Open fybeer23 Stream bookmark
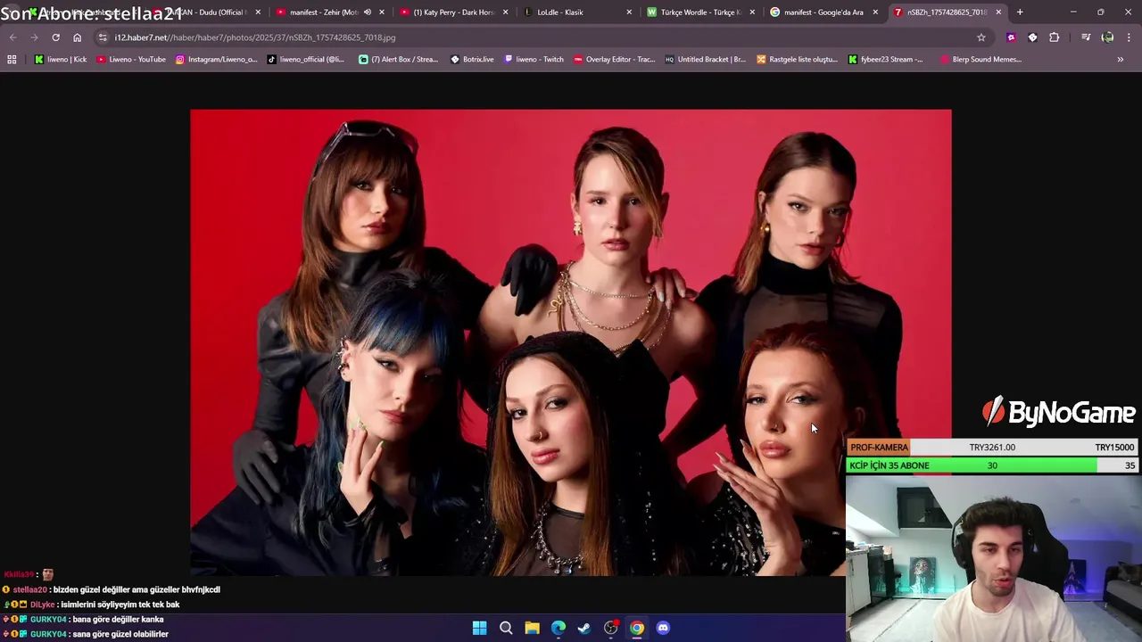The width and height of the screenshot is (1142, 642). (885, 60)
